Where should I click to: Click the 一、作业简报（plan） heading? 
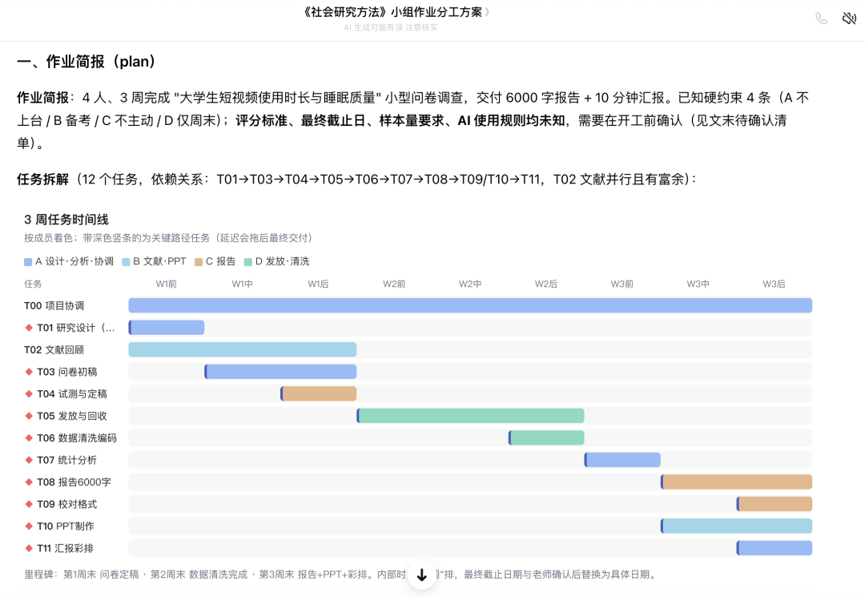[86, 61]
